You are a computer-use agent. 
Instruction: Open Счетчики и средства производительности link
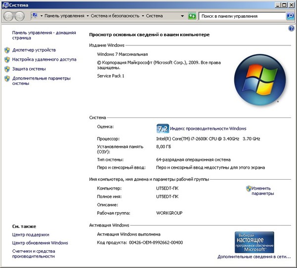pyautogui.click(x=34, y=254)
